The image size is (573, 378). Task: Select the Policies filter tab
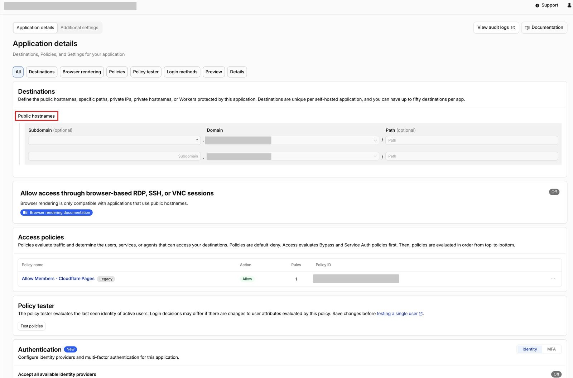(x=117, y=72)
